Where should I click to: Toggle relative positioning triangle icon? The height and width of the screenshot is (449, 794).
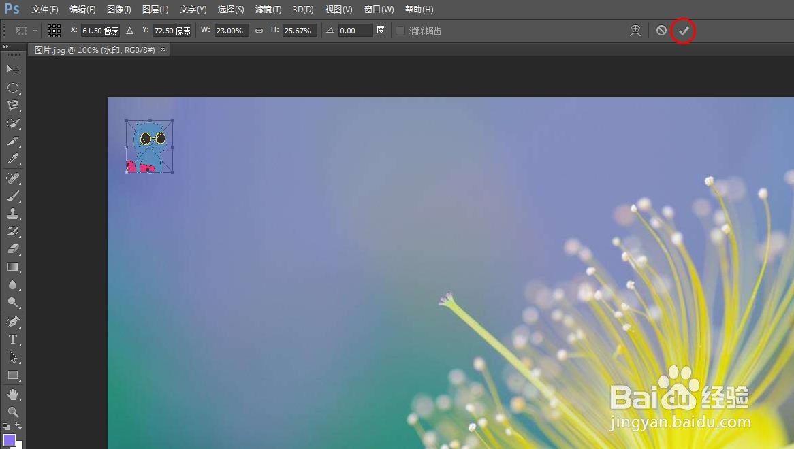(x=129, y=31)
